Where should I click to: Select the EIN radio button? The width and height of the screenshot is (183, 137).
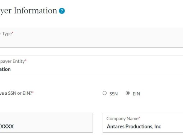(128, 93)
